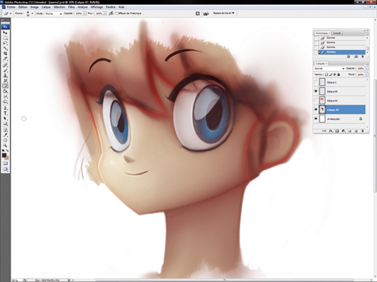Viewport: 377px width, 282px height.
Task: Select the Slice tool
Action: coord(5,59)
